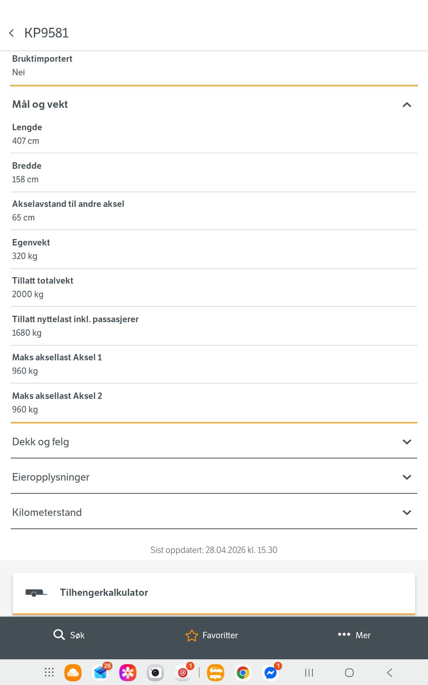Collapse the Mål og vekt section
Viewport: 428px width, 685px height.
click(x=214, y=104)
